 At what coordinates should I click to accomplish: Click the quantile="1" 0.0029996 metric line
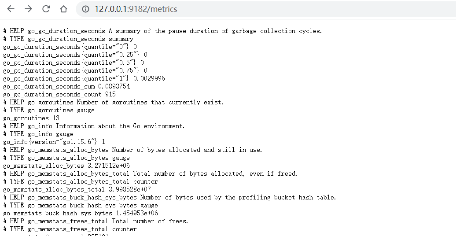tap(84, 78)
